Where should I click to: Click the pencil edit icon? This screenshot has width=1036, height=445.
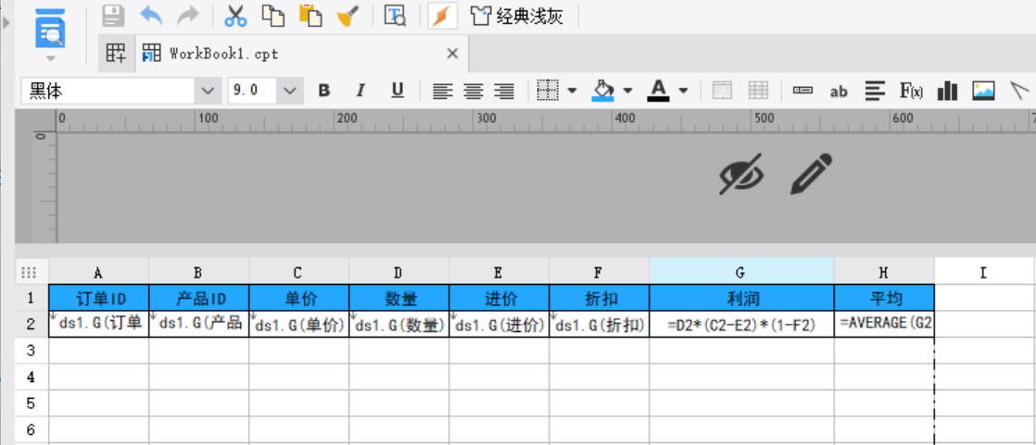pos(812,174)
